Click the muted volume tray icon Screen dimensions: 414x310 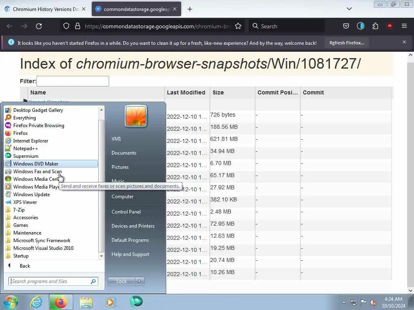[x=373, y=302]
